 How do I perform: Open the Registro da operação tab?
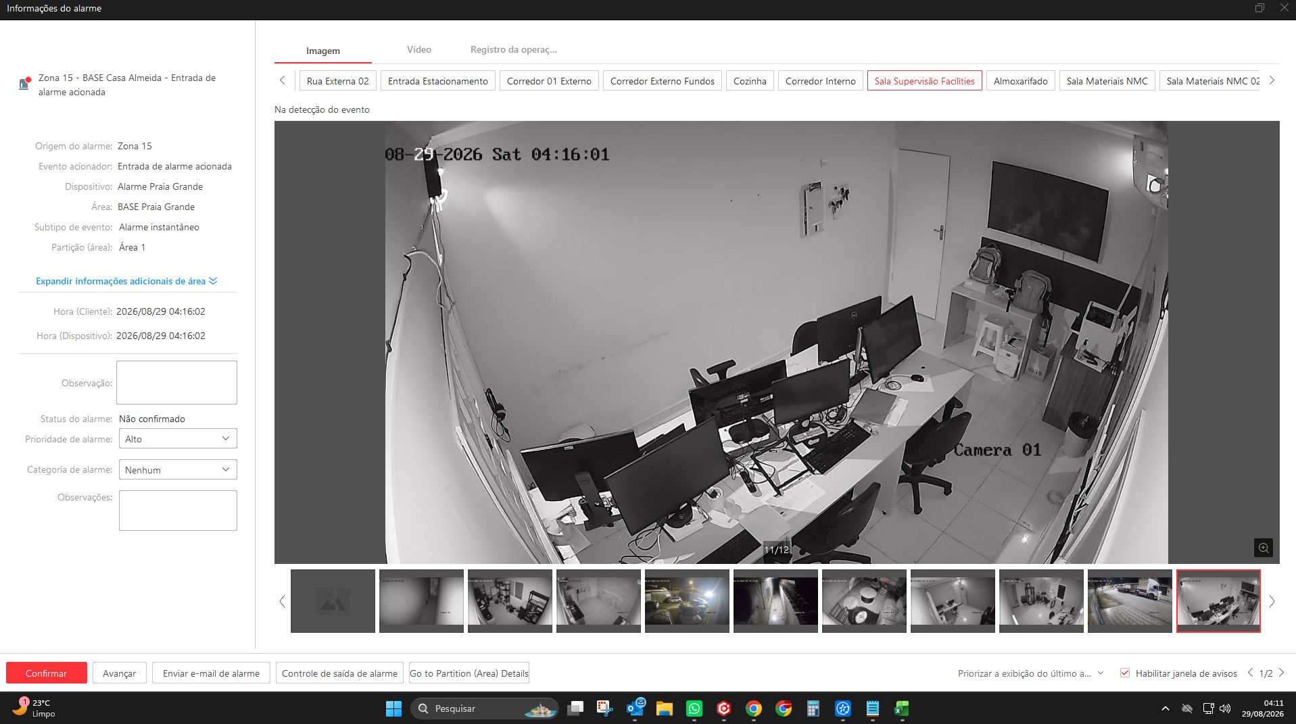[x=514, y=50]
